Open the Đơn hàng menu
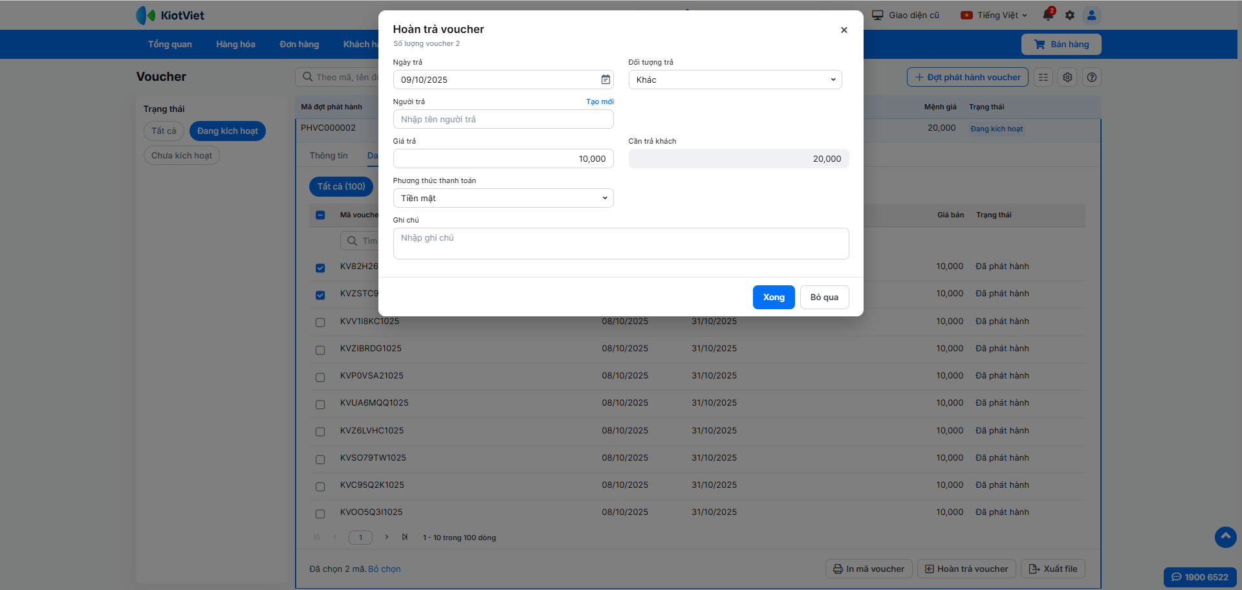This screenshot has width=1242, height=590. coord(300,44)
